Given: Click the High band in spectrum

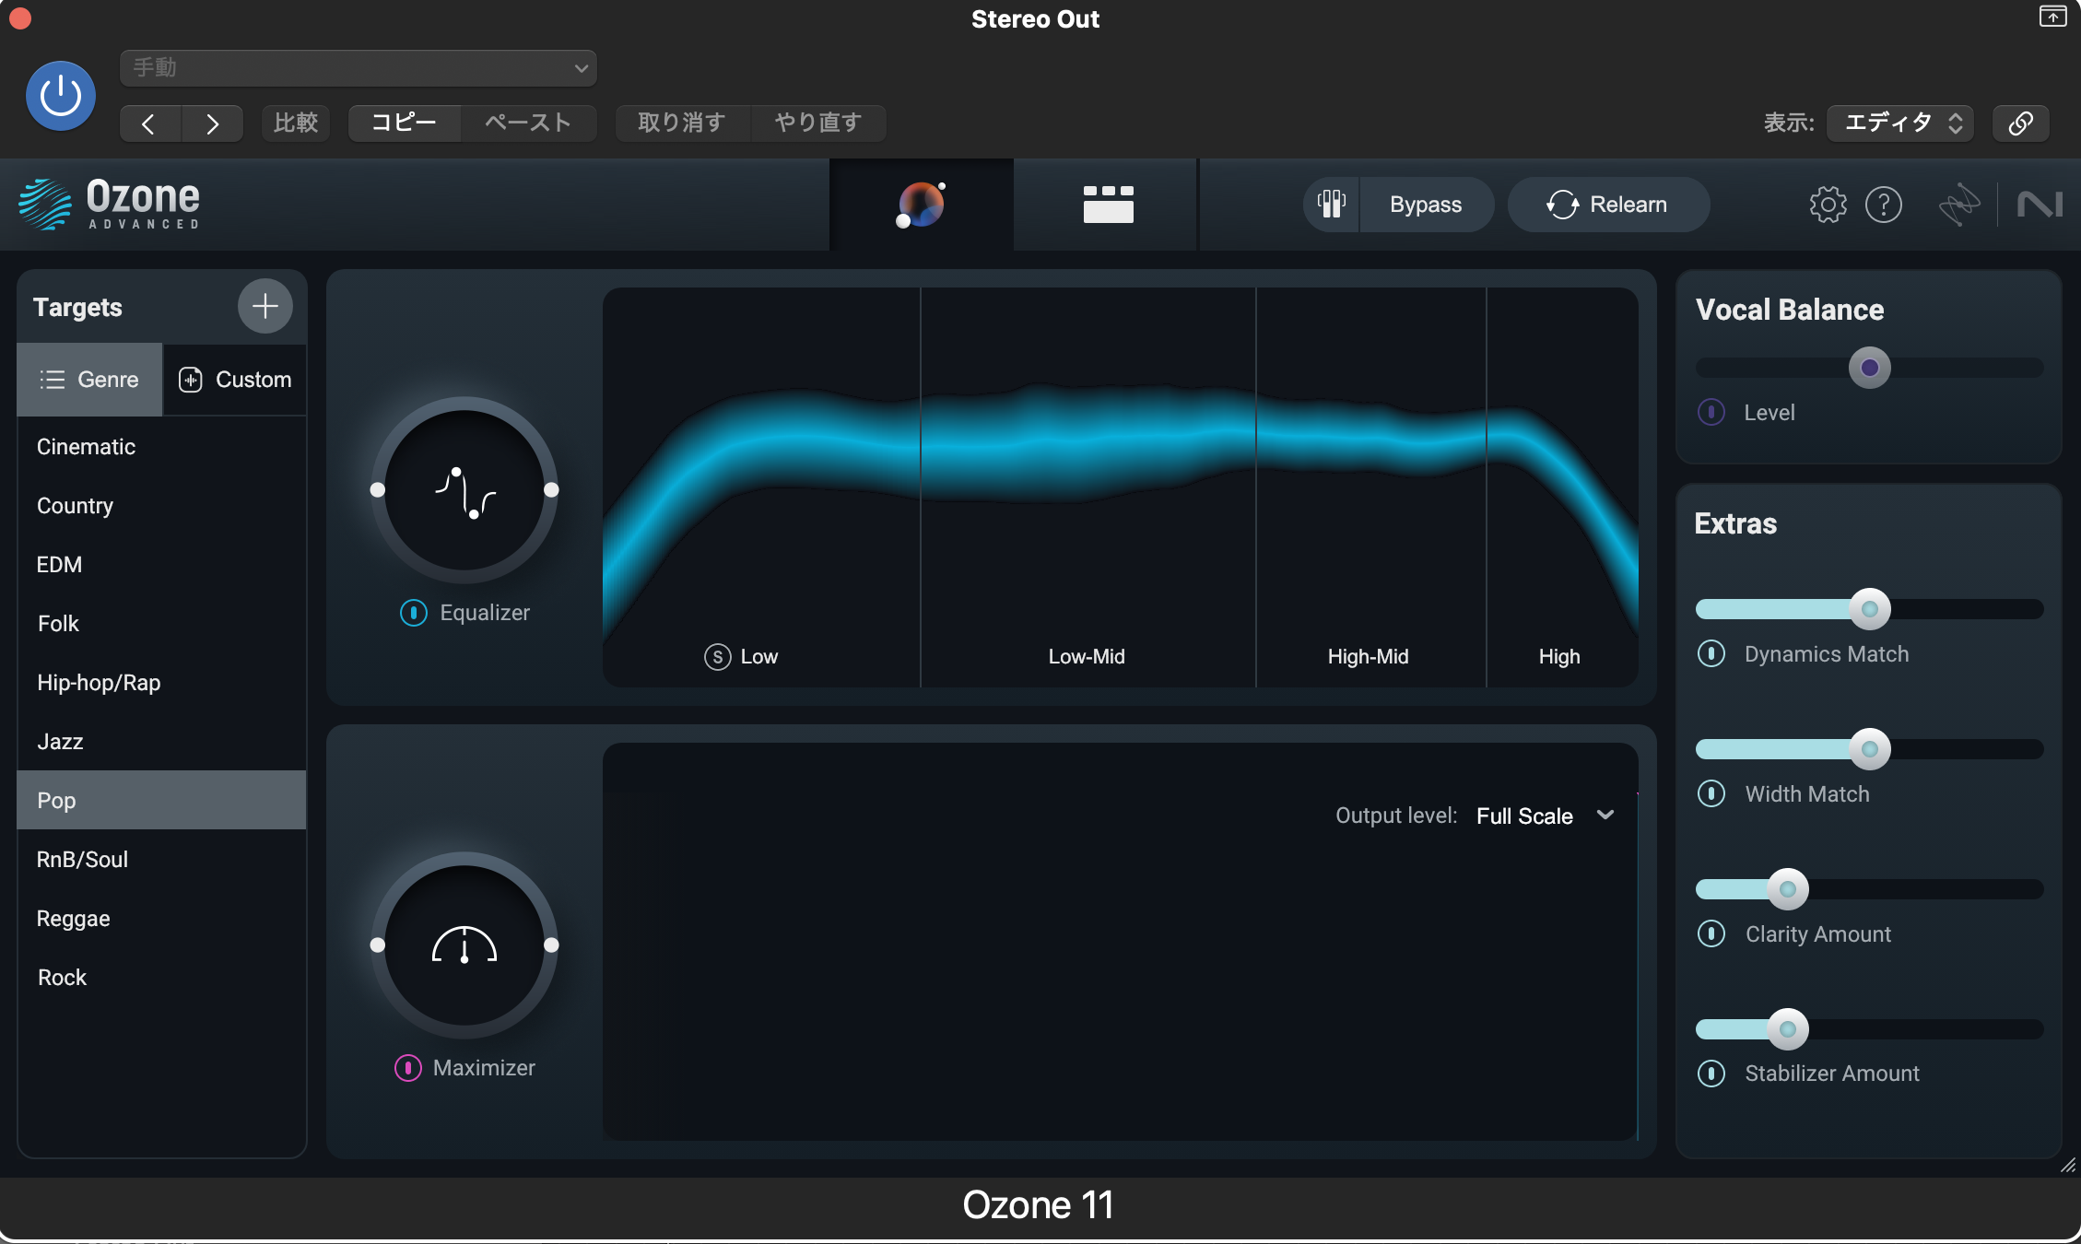Looking at the screenshot, I should point(1562,487).
